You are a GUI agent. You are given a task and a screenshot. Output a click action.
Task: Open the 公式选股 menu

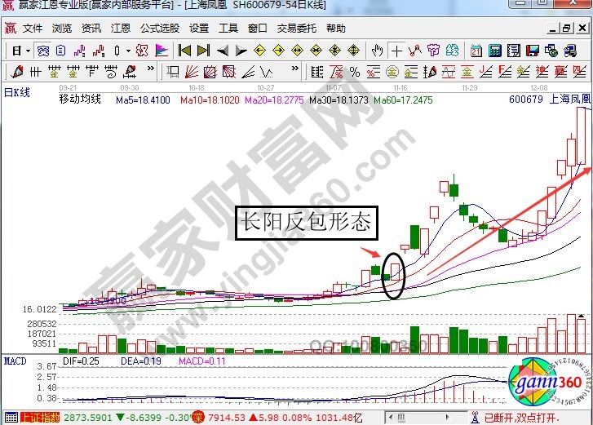(160, 28)
